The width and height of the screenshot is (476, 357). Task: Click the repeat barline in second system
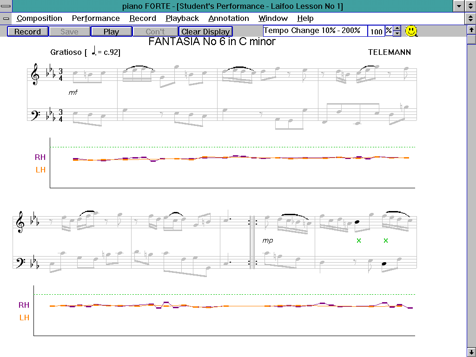pos(253,242)
